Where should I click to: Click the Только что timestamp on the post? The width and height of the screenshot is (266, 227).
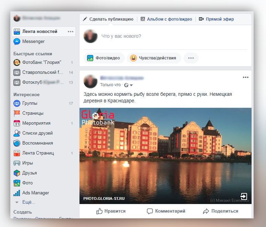(x=110, y=85)
